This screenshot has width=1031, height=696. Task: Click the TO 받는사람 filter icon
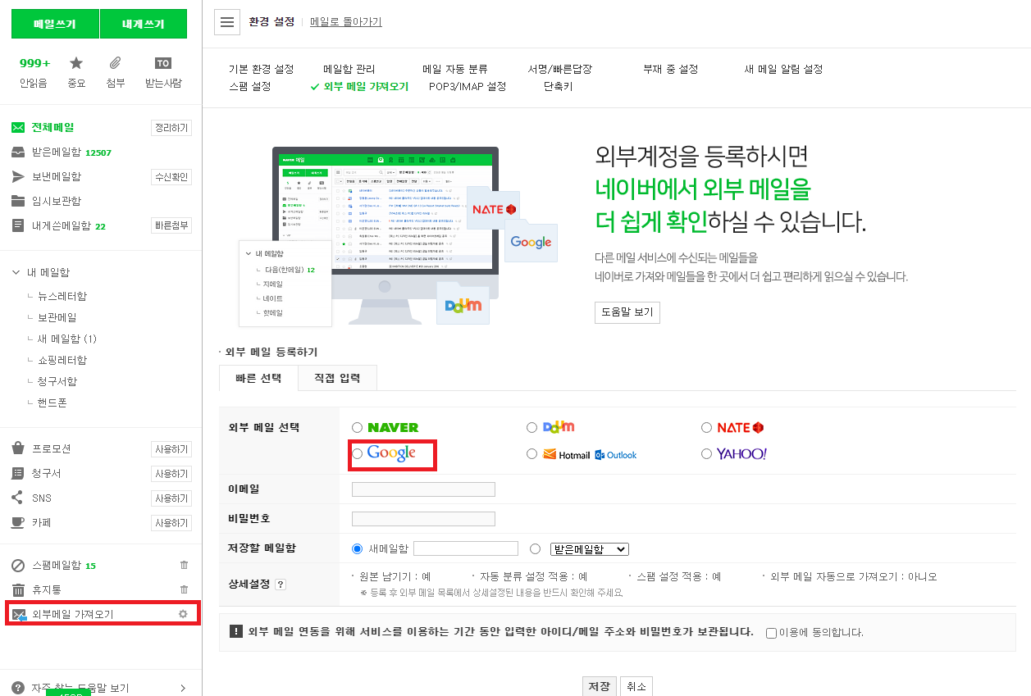(x=163, y=62)
